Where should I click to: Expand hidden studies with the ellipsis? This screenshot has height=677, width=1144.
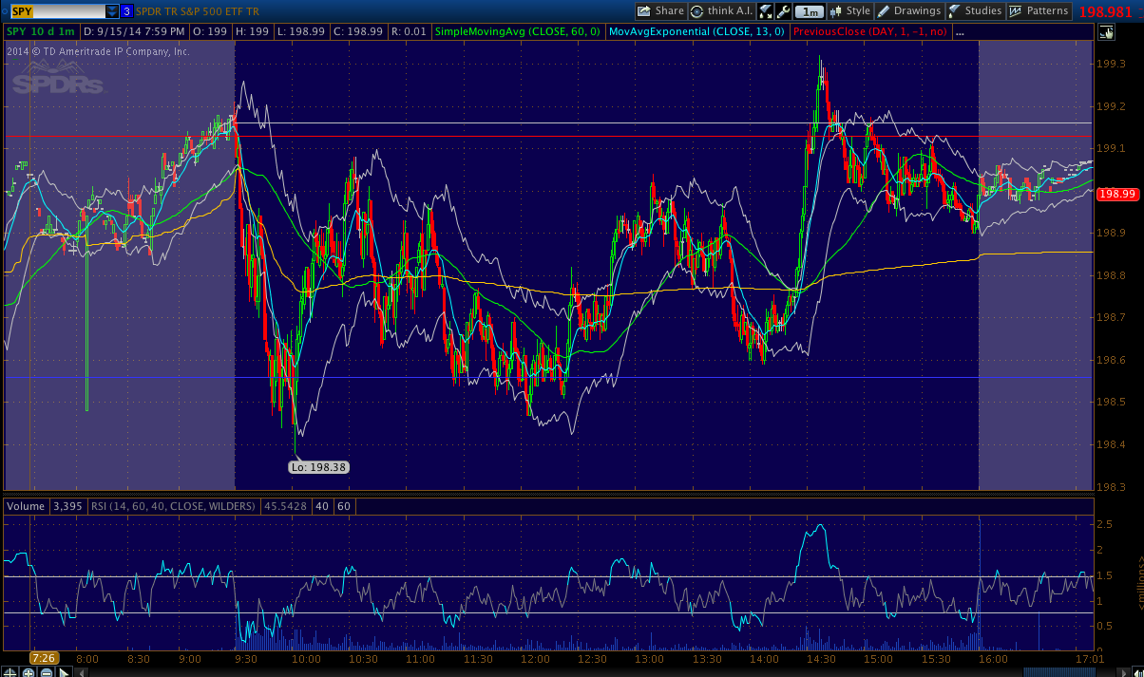pyautogui.click(x=960, y=32)
